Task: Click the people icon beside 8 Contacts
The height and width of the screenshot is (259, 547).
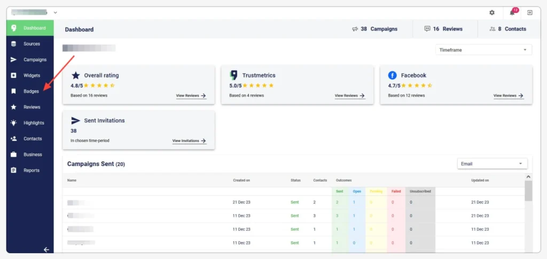Action: click(x=492, y=29)
